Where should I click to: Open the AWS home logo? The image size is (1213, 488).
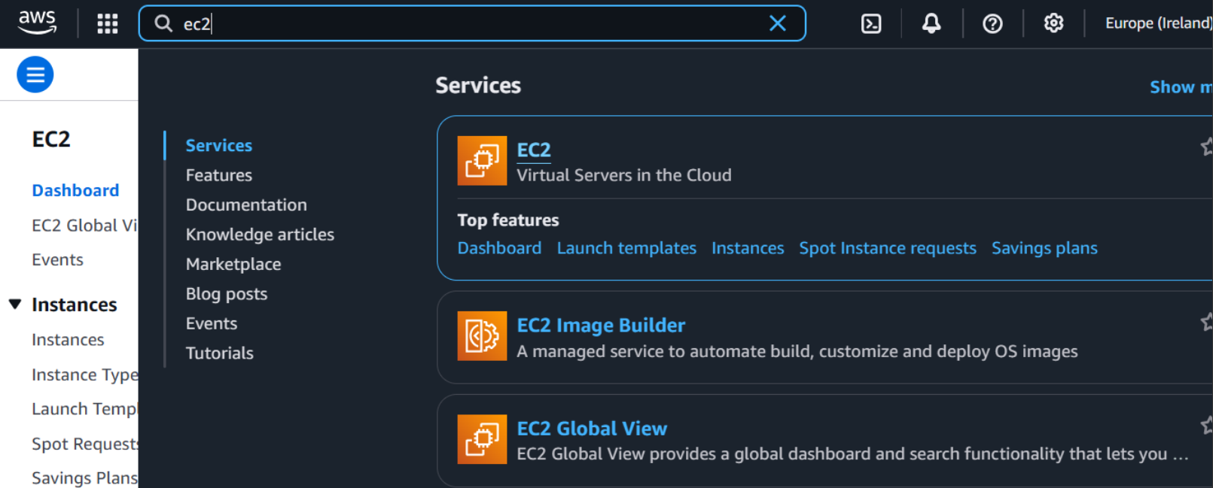click(38, 23)
